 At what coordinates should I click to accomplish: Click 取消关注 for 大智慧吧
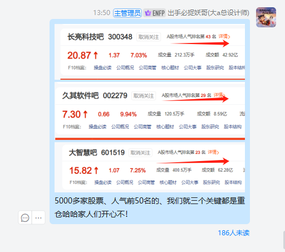140,153
